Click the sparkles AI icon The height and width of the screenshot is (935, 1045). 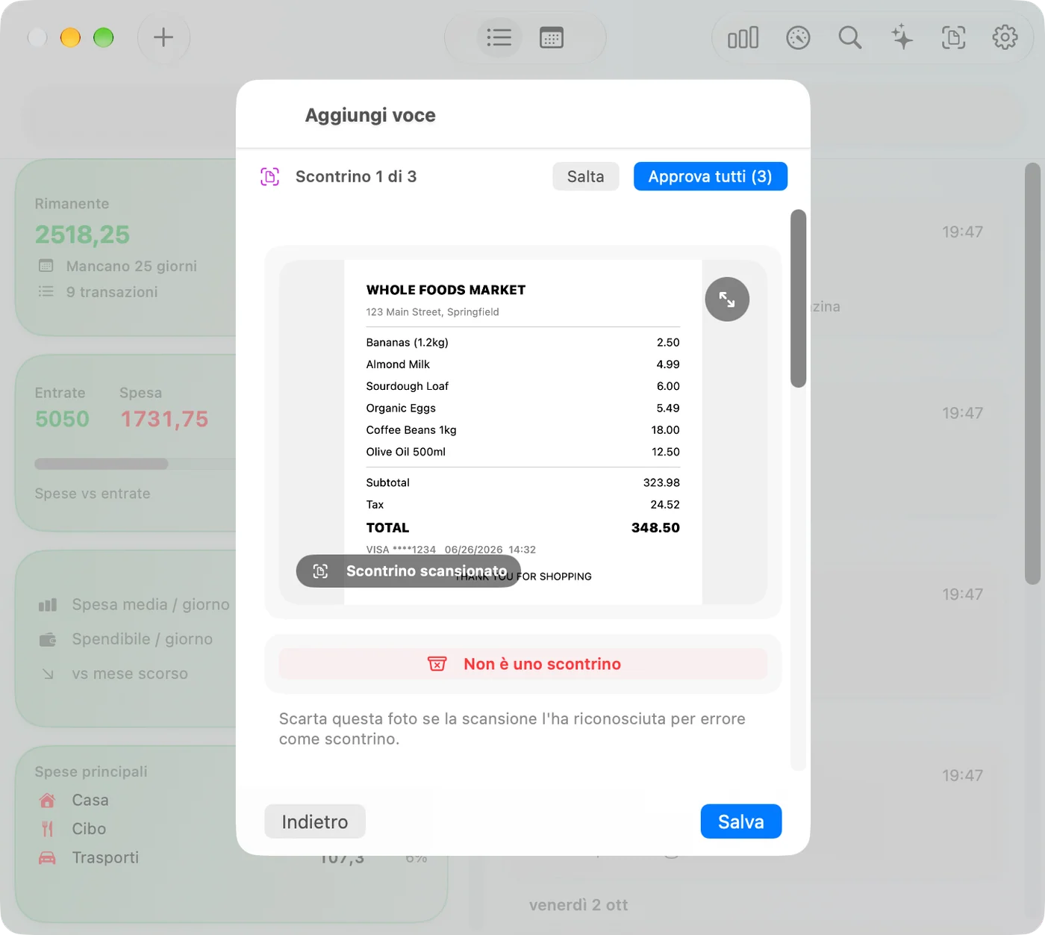tap(902, 37)
